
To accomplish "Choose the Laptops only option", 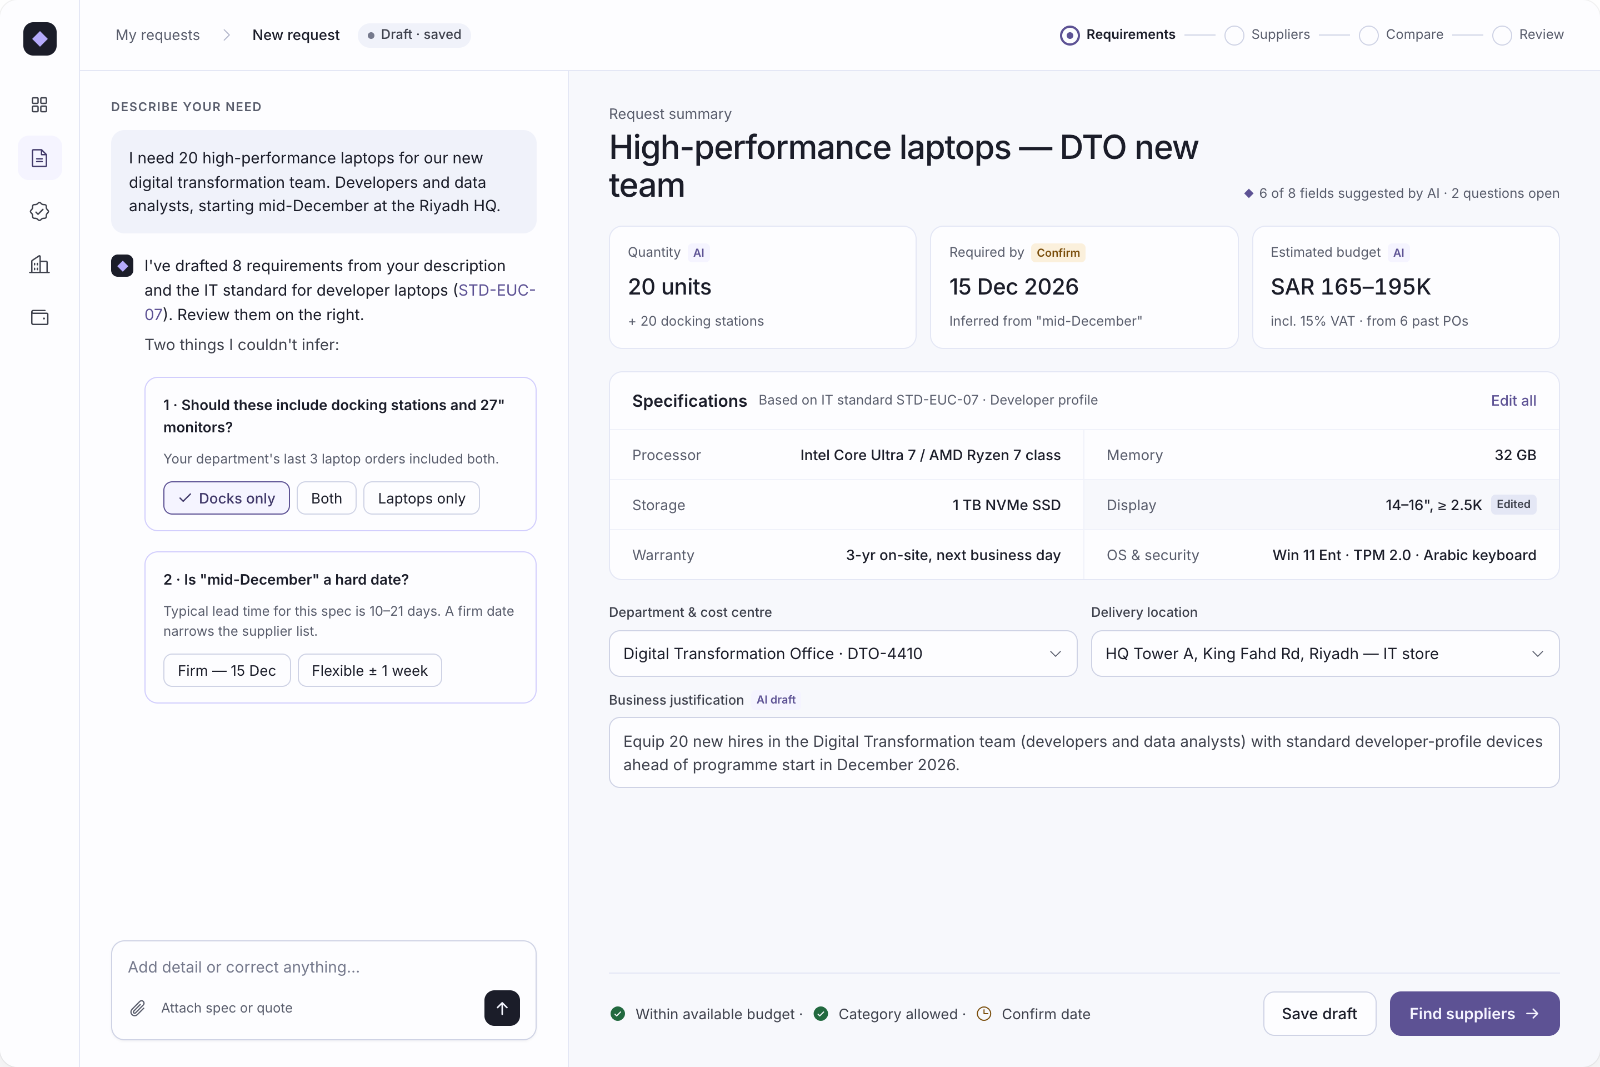I will coord(422,498).
